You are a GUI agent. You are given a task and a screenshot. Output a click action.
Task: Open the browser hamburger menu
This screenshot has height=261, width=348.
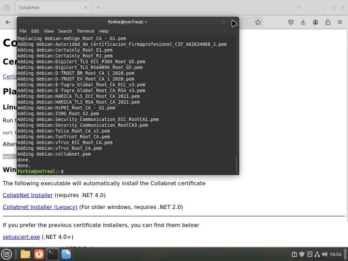[x=340, y=22]
